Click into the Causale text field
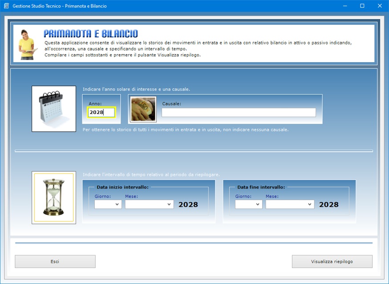This screenshot has height=284, width=389. [x=239, y=113]
